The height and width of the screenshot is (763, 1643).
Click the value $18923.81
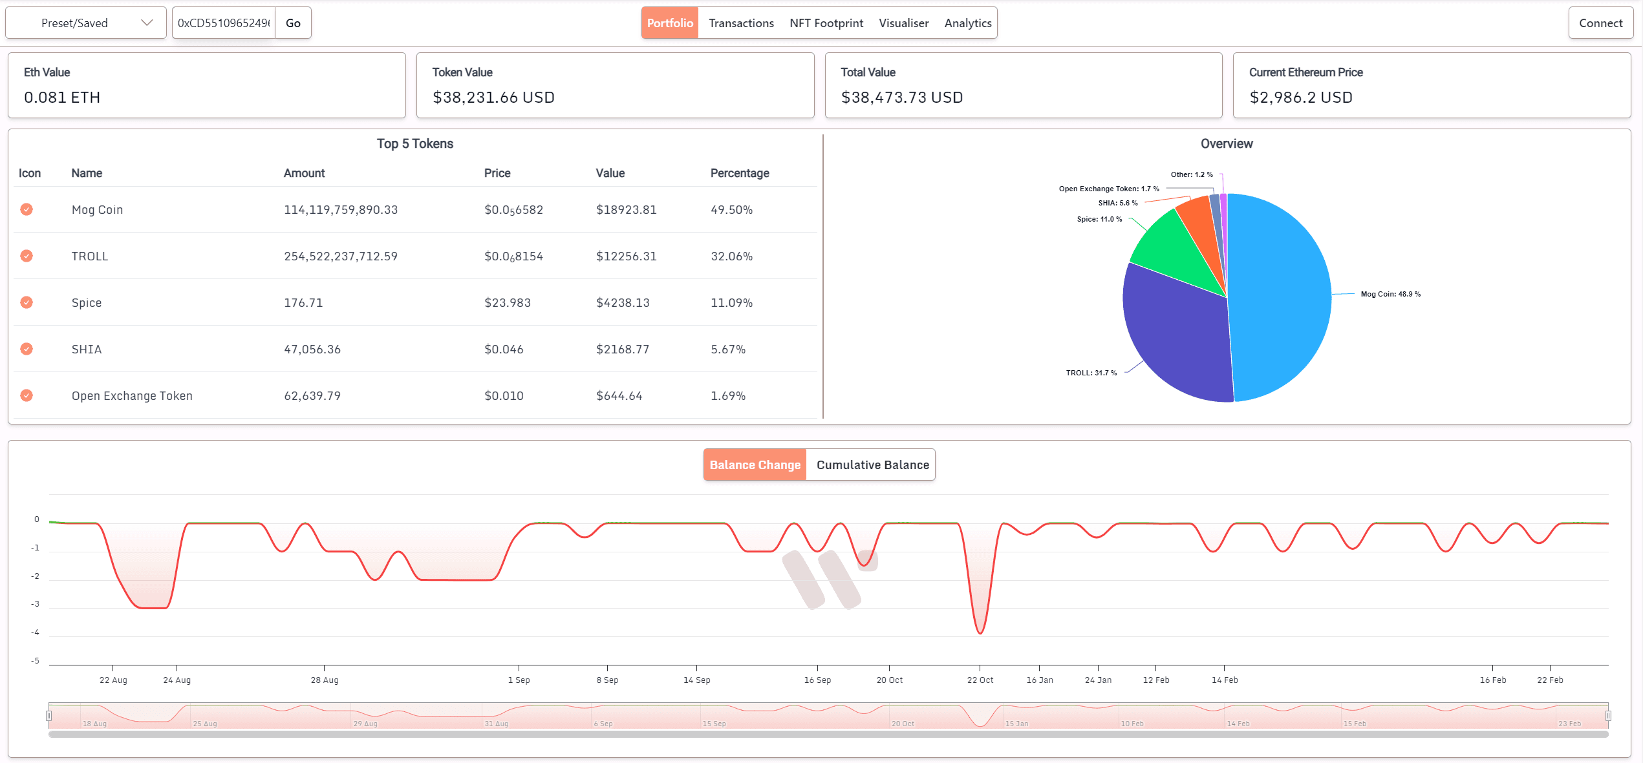[x=627, y=210]
